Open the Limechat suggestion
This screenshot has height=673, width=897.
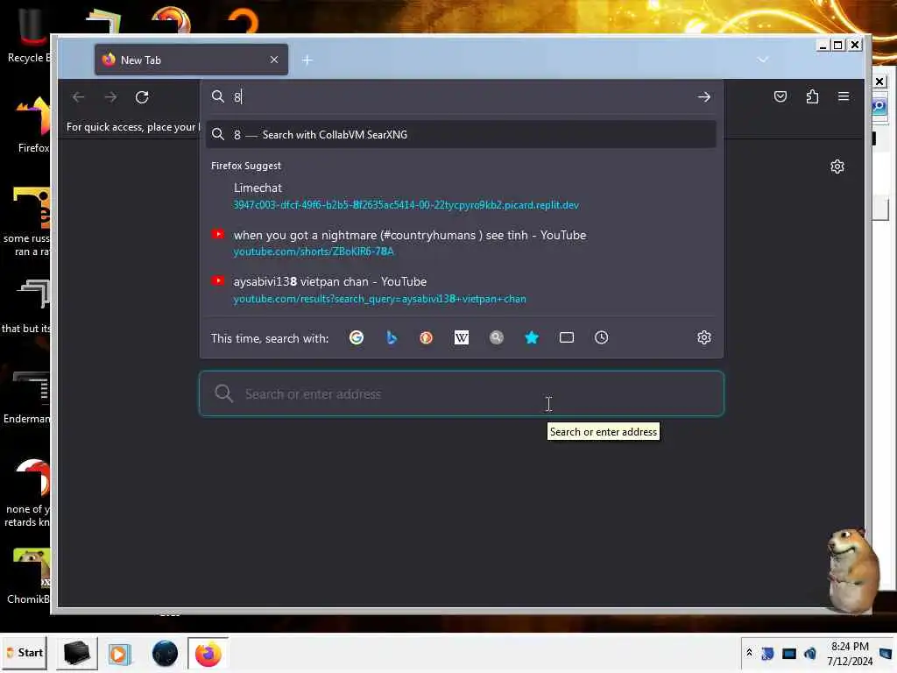click(x=461, y=195)
